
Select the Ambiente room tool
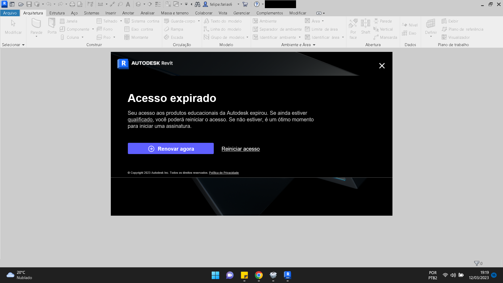[265, 21]
